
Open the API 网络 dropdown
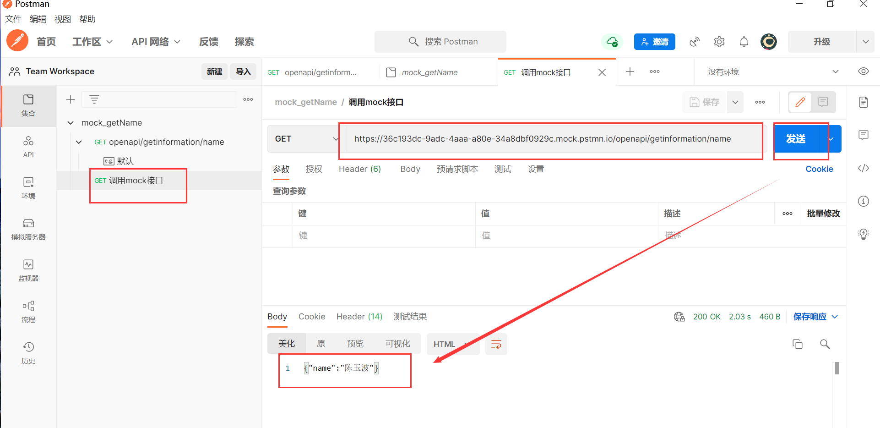[156, 42]
